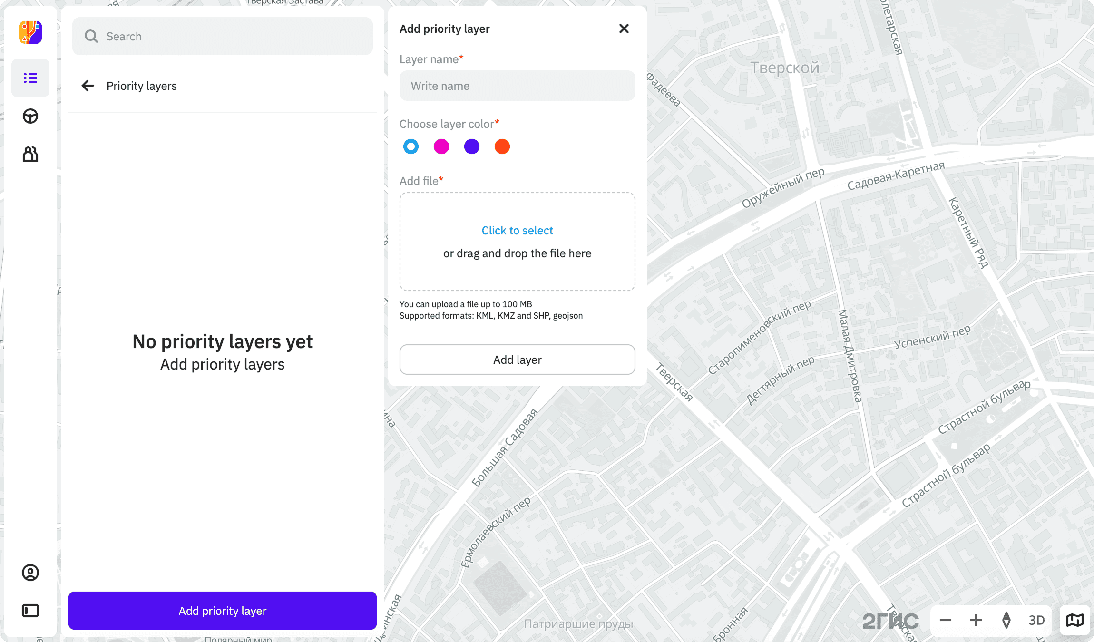This screenshot has width=1094, height=642.
Task: Click the Layer name input field
Action: tap(518, 86)
